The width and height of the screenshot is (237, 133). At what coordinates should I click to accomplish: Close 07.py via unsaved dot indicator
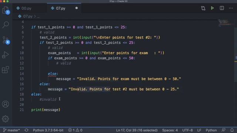click(x=77, y=8)
